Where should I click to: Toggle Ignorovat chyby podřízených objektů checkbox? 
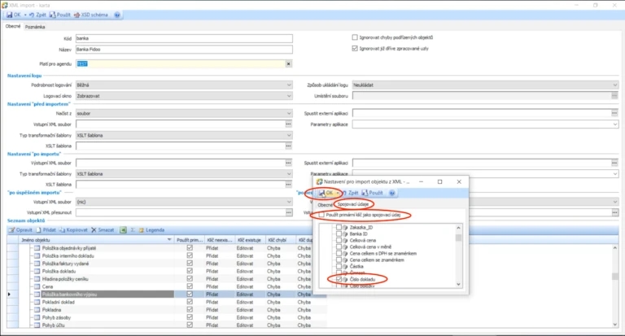click(x=354, y=37)
